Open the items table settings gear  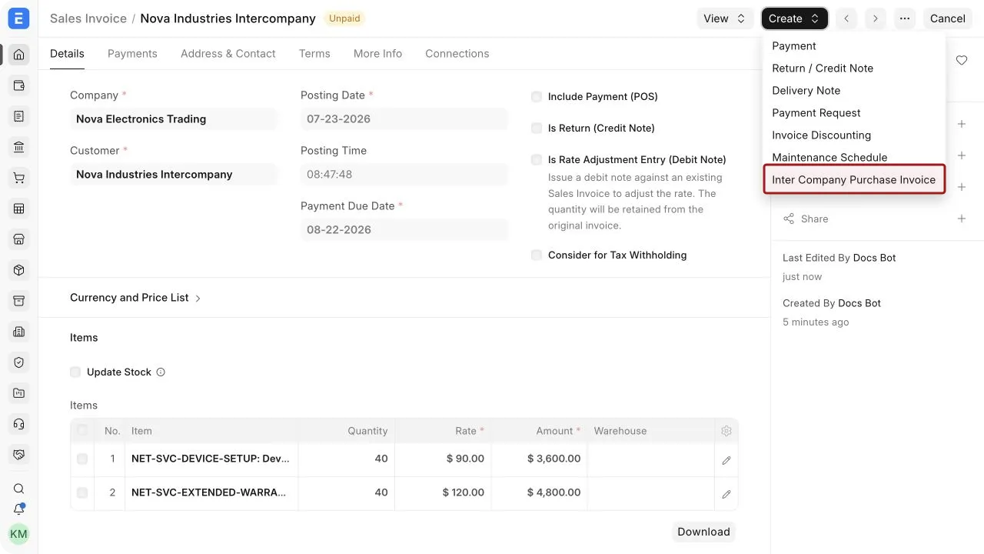click(x=726, y=431)
